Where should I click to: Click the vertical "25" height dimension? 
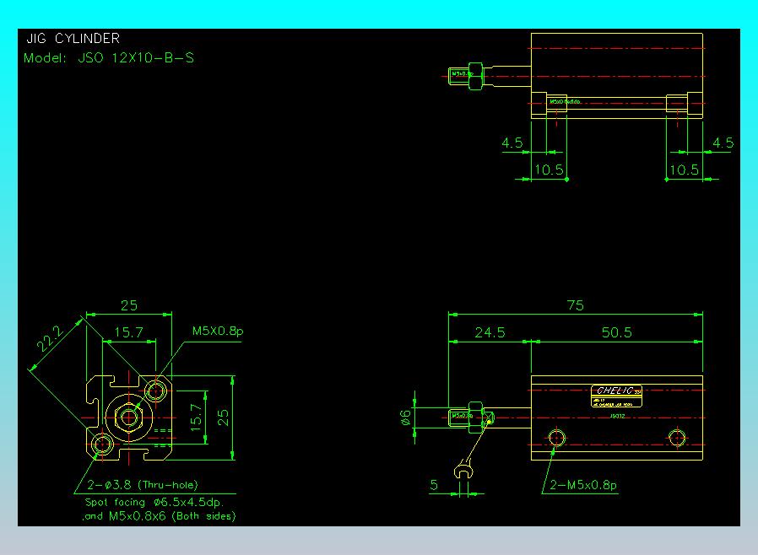pos(223,418)
